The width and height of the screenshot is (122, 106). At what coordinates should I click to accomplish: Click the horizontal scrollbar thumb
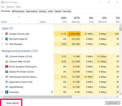38,97
